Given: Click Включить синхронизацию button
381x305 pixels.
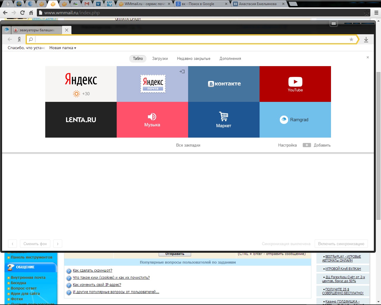Looking at the screenshot, I should tap(341, 244).
